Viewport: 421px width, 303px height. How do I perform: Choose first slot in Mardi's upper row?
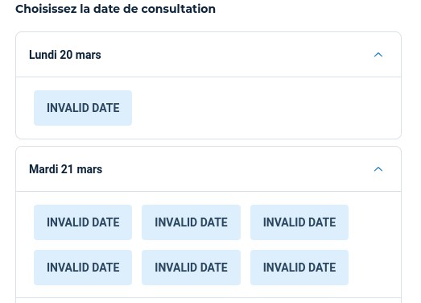[83, 222]
